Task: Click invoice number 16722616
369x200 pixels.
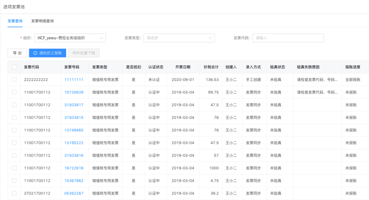Action: [74, 168]
